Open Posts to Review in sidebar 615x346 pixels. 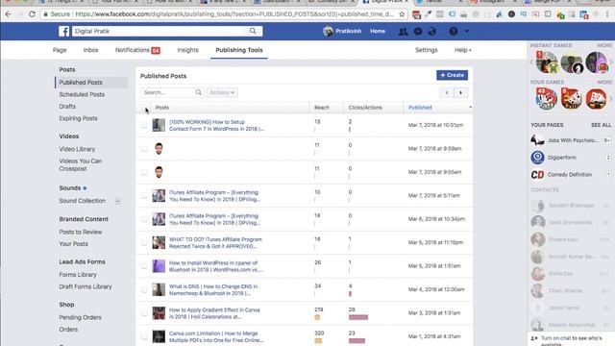click(x=81, y=233)
